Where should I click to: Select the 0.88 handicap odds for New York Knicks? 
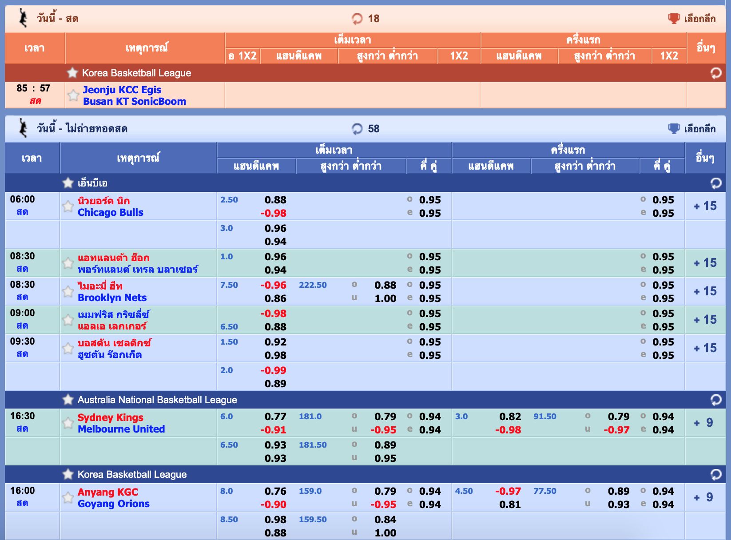pyautogui.click(x=275, y=200)
